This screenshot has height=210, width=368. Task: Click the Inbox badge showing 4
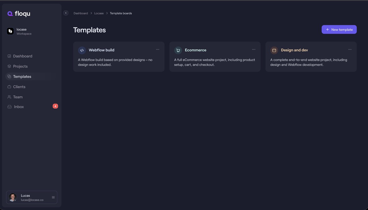55,106
